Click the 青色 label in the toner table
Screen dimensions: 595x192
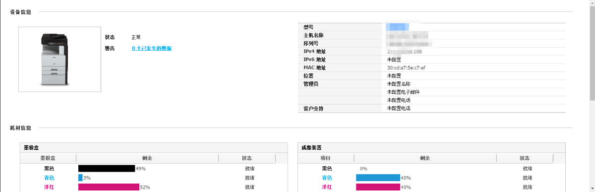[48, 178]
